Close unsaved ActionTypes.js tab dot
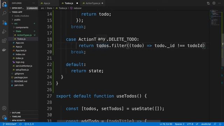The image size is (224, 126). point(102,3)
